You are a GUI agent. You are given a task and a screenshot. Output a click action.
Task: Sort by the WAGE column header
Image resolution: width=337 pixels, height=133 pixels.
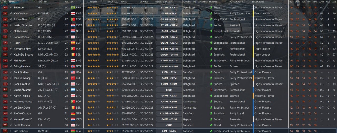[x=124, y=2]
